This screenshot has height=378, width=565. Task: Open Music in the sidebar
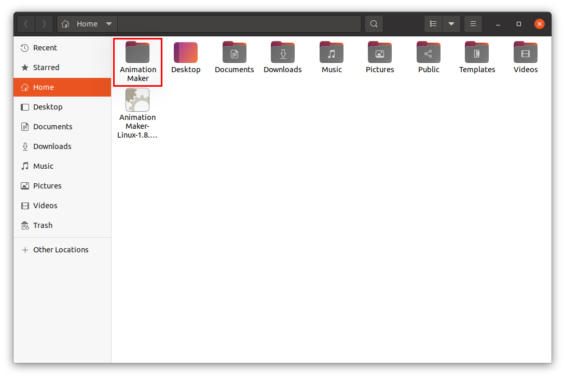(x=62, y=166)
